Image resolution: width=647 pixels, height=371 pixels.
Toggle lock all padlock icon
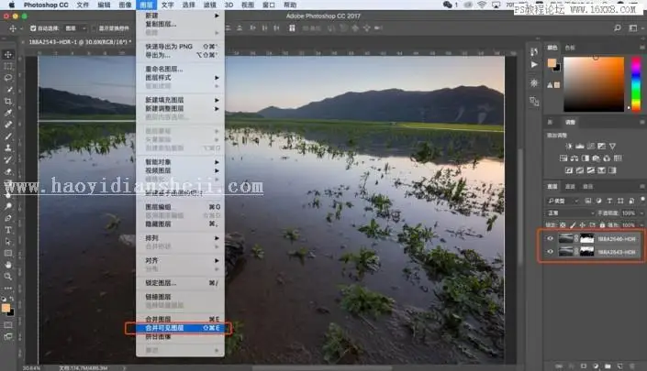[602, 225]
